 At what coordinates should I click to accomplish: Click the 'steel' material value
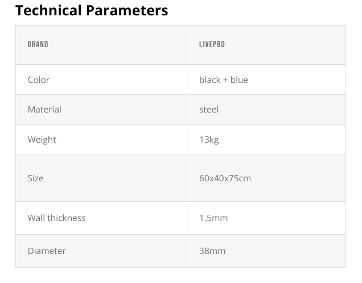click(208, 109)
